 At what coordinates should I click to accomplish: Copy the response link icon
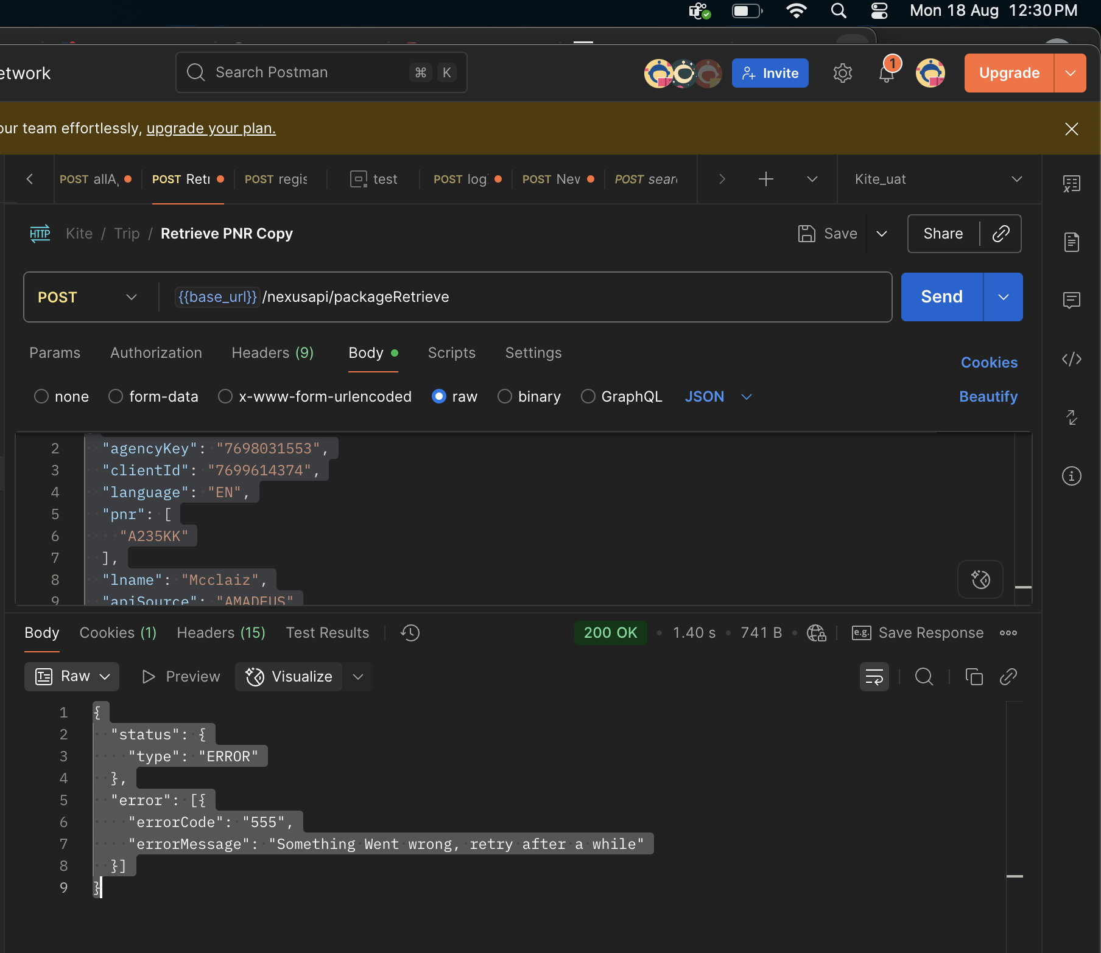1008,677
